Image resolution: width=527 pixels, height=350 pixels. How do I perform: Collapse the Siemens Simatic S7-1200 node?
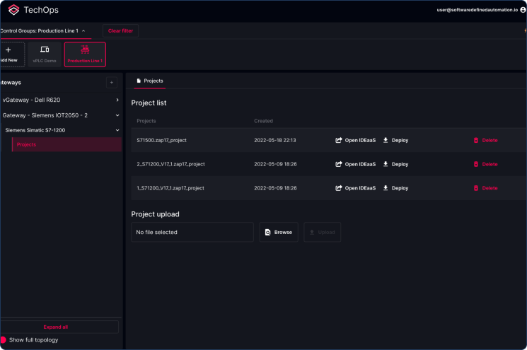tap(117, 130)
